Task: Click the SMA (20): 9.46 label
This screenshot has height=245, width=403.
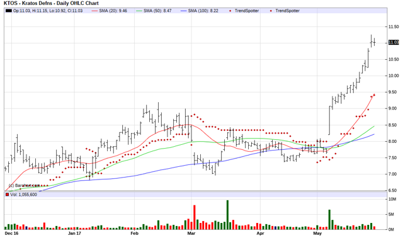Action: [113, 11]
